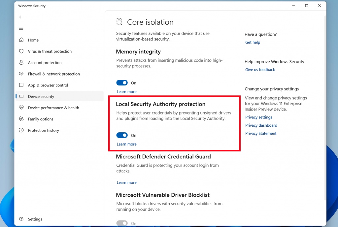Toggle the Microsoft Vulnerable Driver Blocklist switch

pos(122,223)
